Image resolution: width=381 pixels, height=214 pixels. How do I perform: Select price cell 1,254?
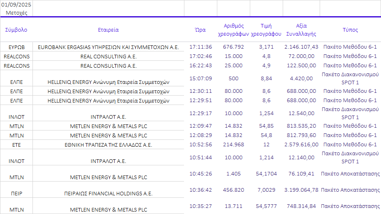pos(266,113)
